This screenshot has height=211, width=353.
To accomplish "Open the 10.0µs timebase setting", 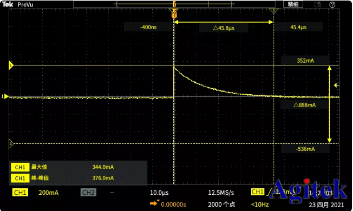I will point(159,193).
